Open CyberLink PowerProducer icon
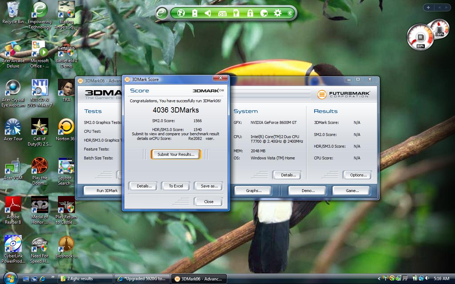The image size is (455, 284). click(x=13, y=249)
